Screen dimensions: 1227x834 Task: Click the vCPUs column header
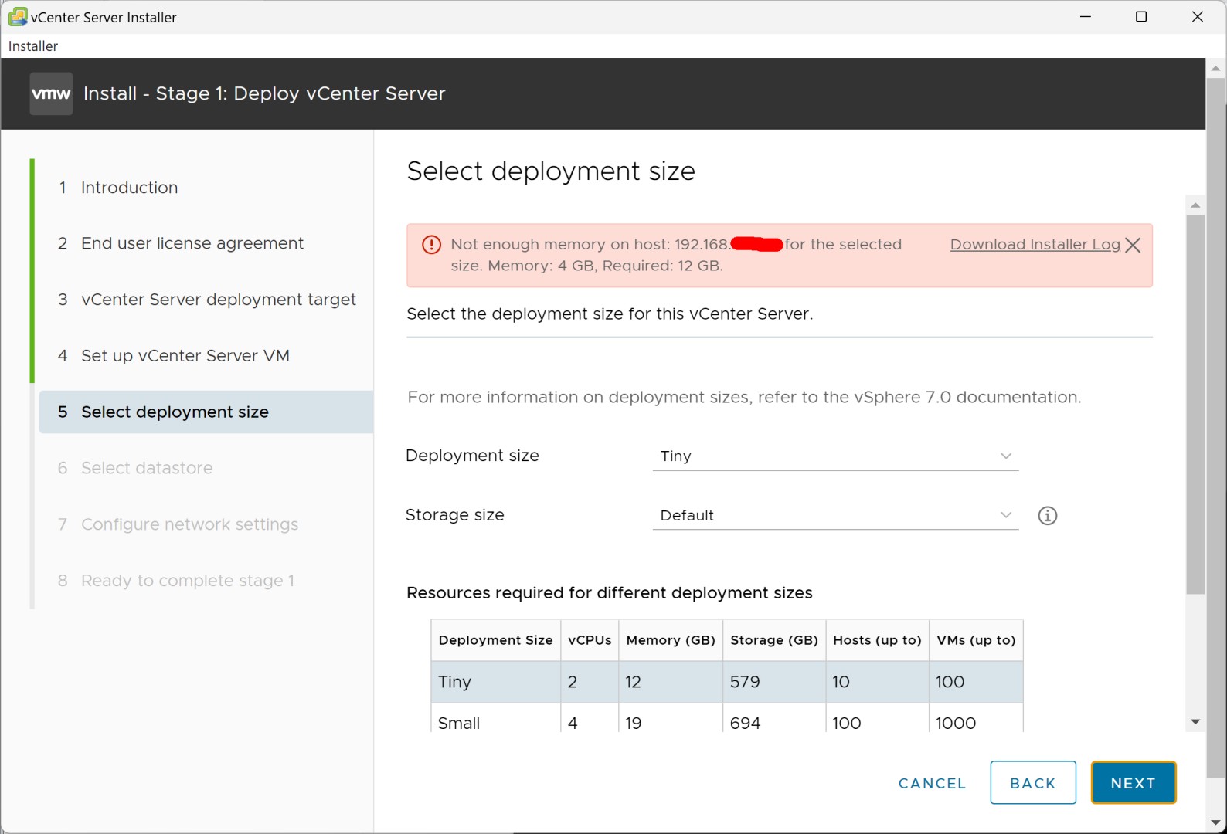pos(590,640)
